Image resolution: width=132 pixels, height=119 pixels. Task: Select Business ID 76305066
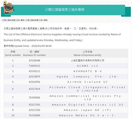(x=35, y=98)
